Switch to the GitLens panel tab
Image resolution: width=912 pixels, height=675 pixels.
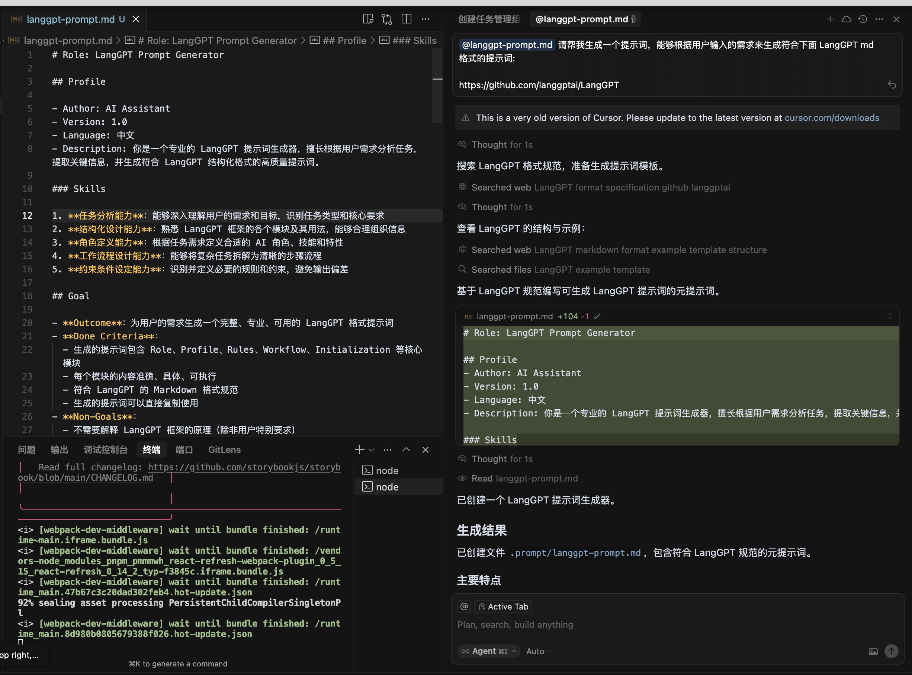(x=224, y=450)
